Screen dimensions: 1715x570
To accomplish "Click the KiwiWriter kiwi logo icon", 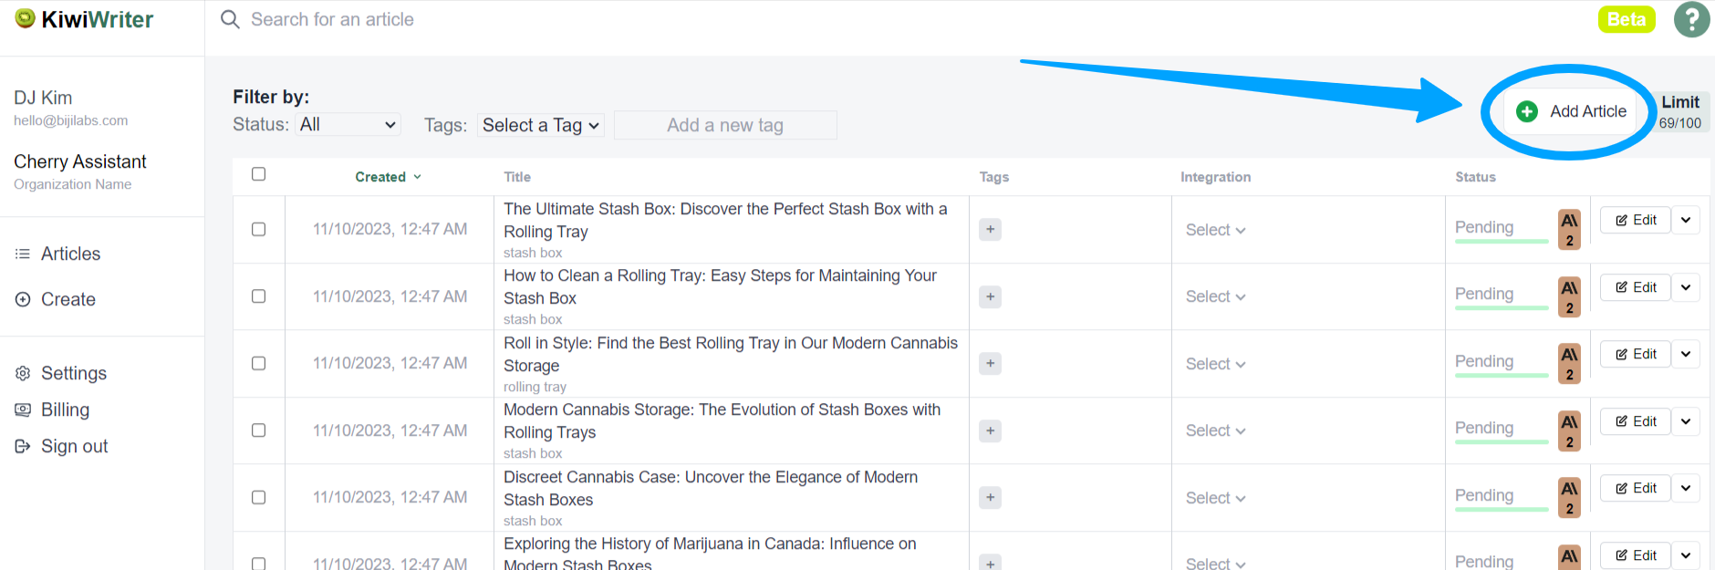I will (26, 19).
